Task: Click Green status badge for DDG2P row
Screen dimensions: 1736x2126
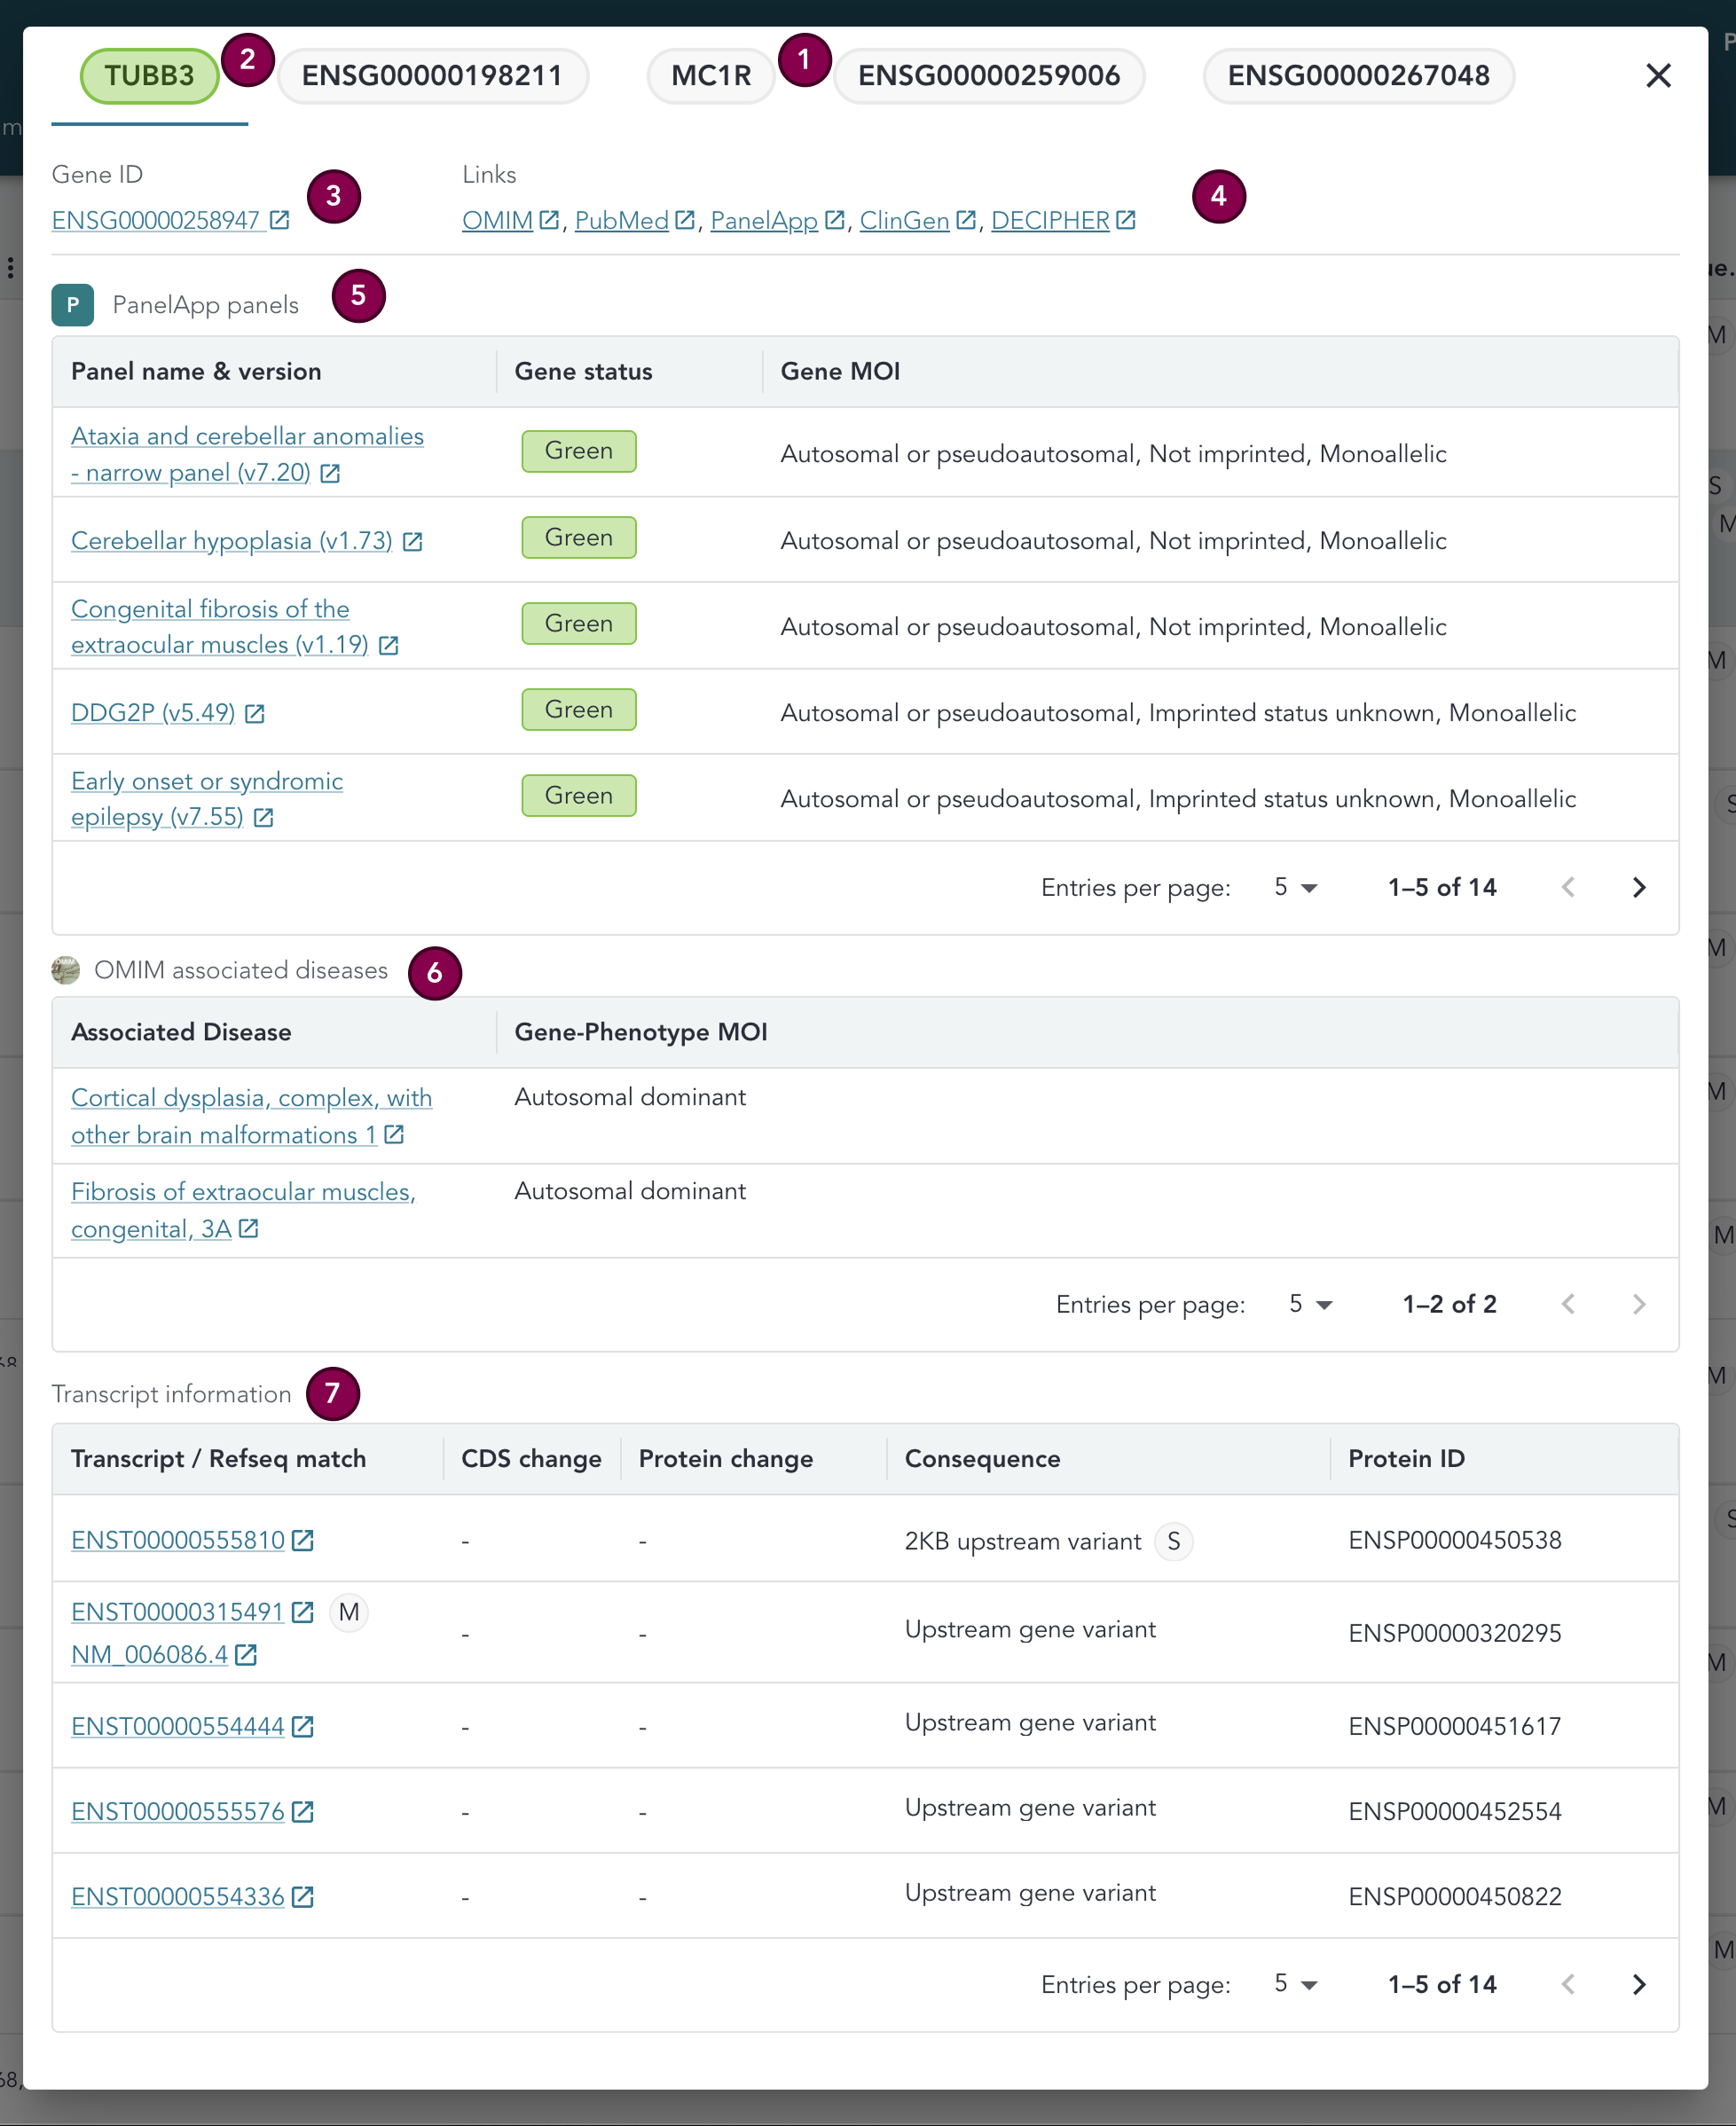Action: (578, 710)
